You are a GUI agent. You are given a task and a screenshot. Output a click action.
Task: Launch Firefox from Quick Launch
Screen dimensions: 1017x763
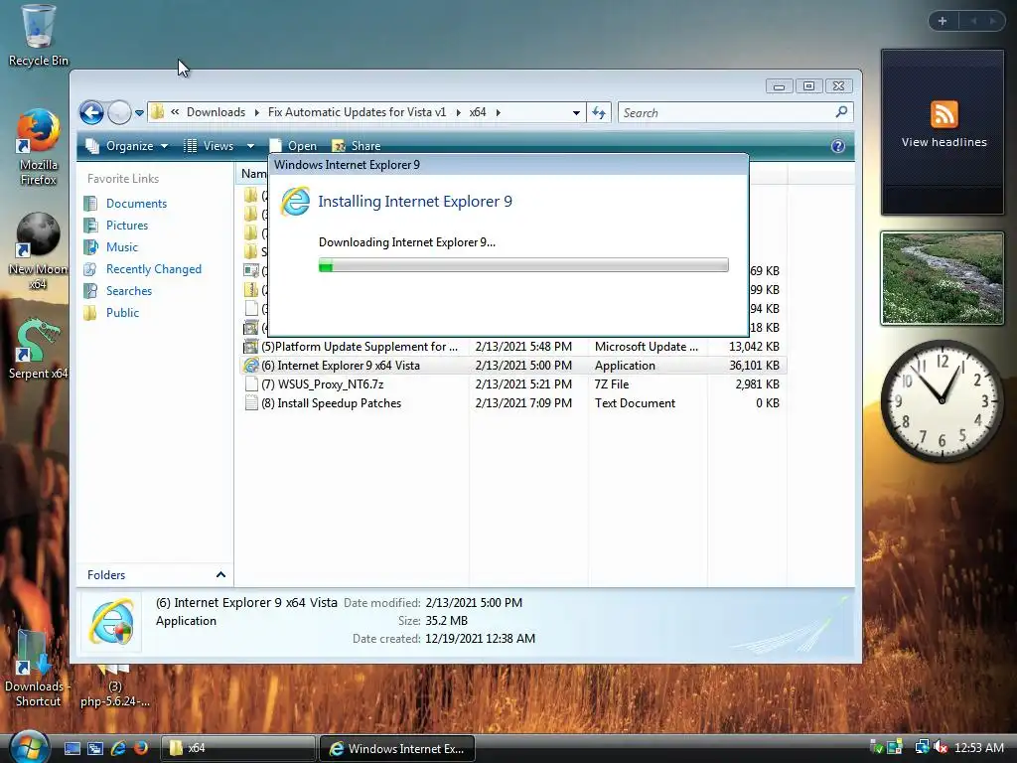coord(141,748)
